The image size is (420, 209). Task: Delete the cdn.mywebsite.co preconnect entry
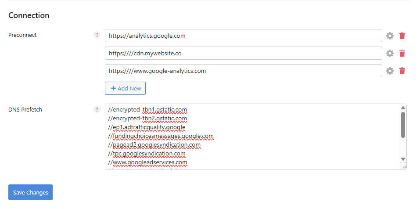point(402,53)
